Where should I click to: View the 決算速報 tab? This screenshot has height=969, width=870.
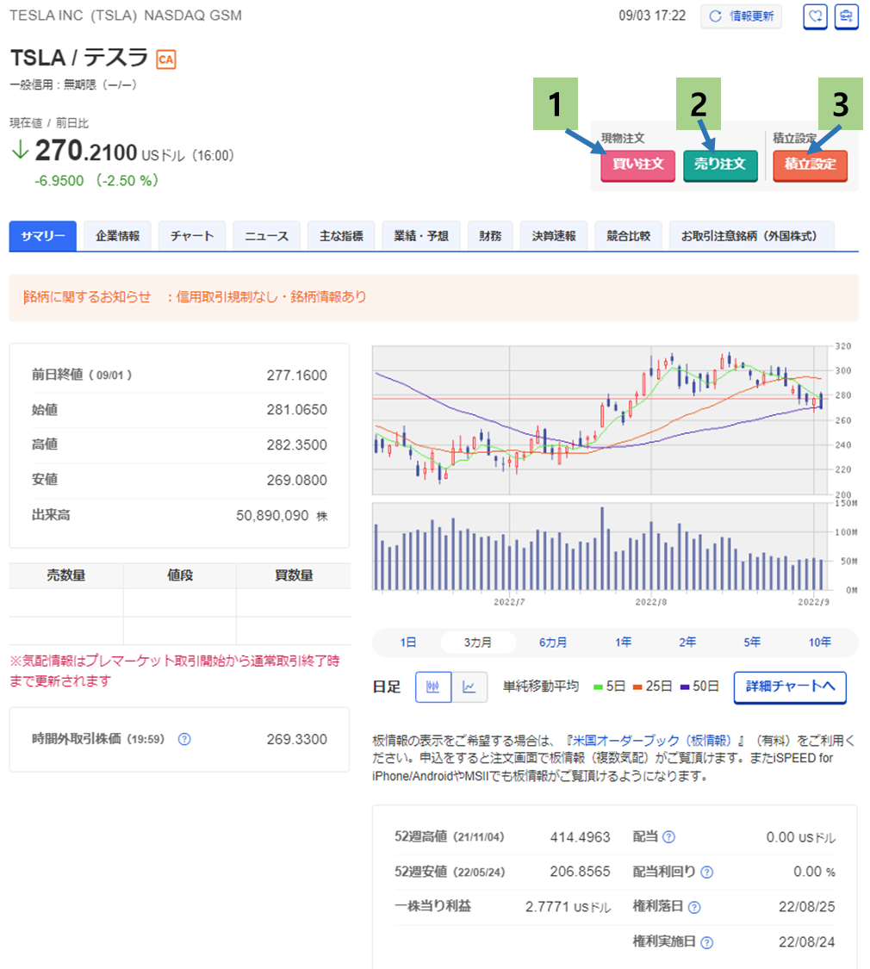554,236
